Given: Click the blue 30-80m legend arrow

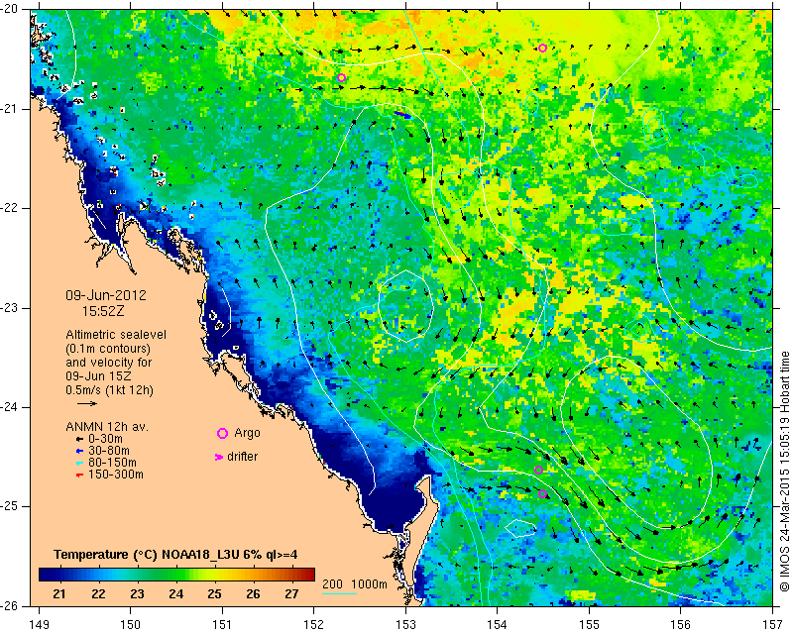Looking at the screenshot, I should 79,451.
